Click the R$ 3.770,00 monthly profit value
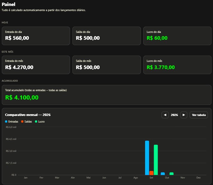The image size is (213, 185). 161,67
